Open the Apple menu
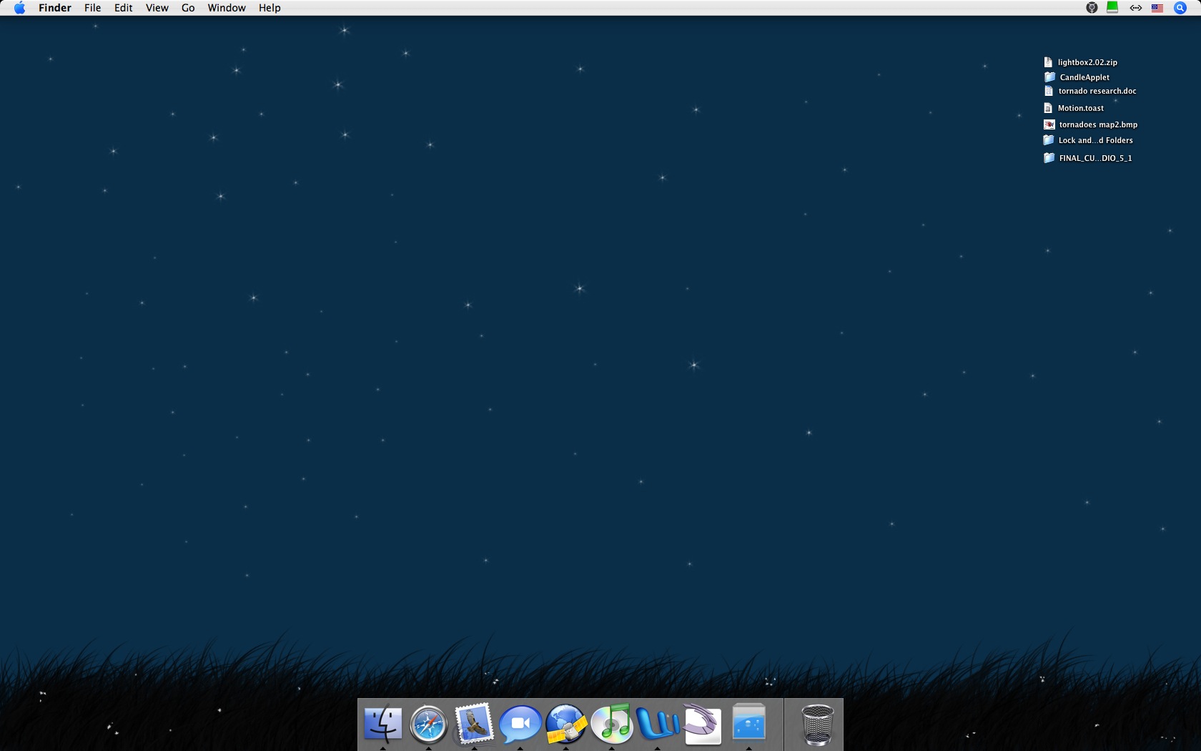Viewport: 1201px width, 751px height. coord(20,8)
